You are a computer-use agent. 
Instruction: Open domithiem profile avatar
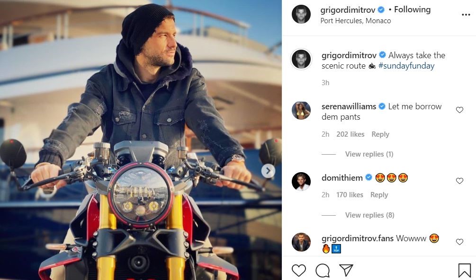coord(301,181)
